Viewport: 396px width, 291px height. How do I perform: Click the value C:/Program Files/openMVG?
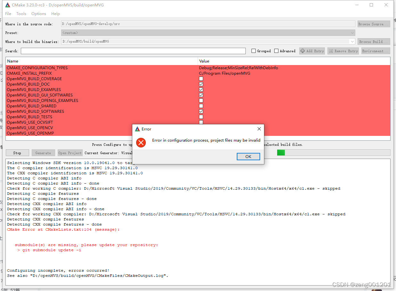225,73
